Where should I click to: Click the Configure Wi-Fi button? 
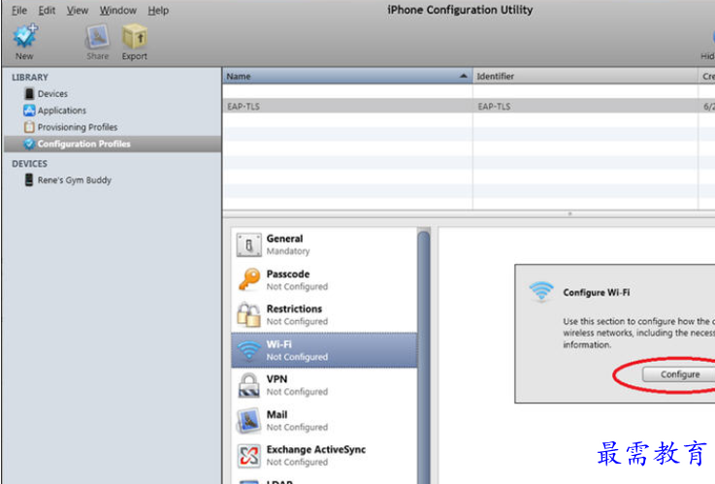[679, 374]
